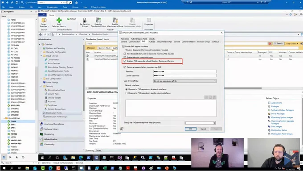Image resolution: width=303 pixels, height=171 pixels.
Task: Toggle PXE responder without Windows Deployment Service
Action: 125,61
